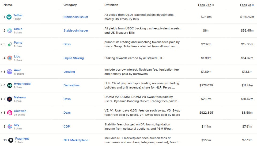Open Meteora's Dexs category link

click(x=67, y=99)
